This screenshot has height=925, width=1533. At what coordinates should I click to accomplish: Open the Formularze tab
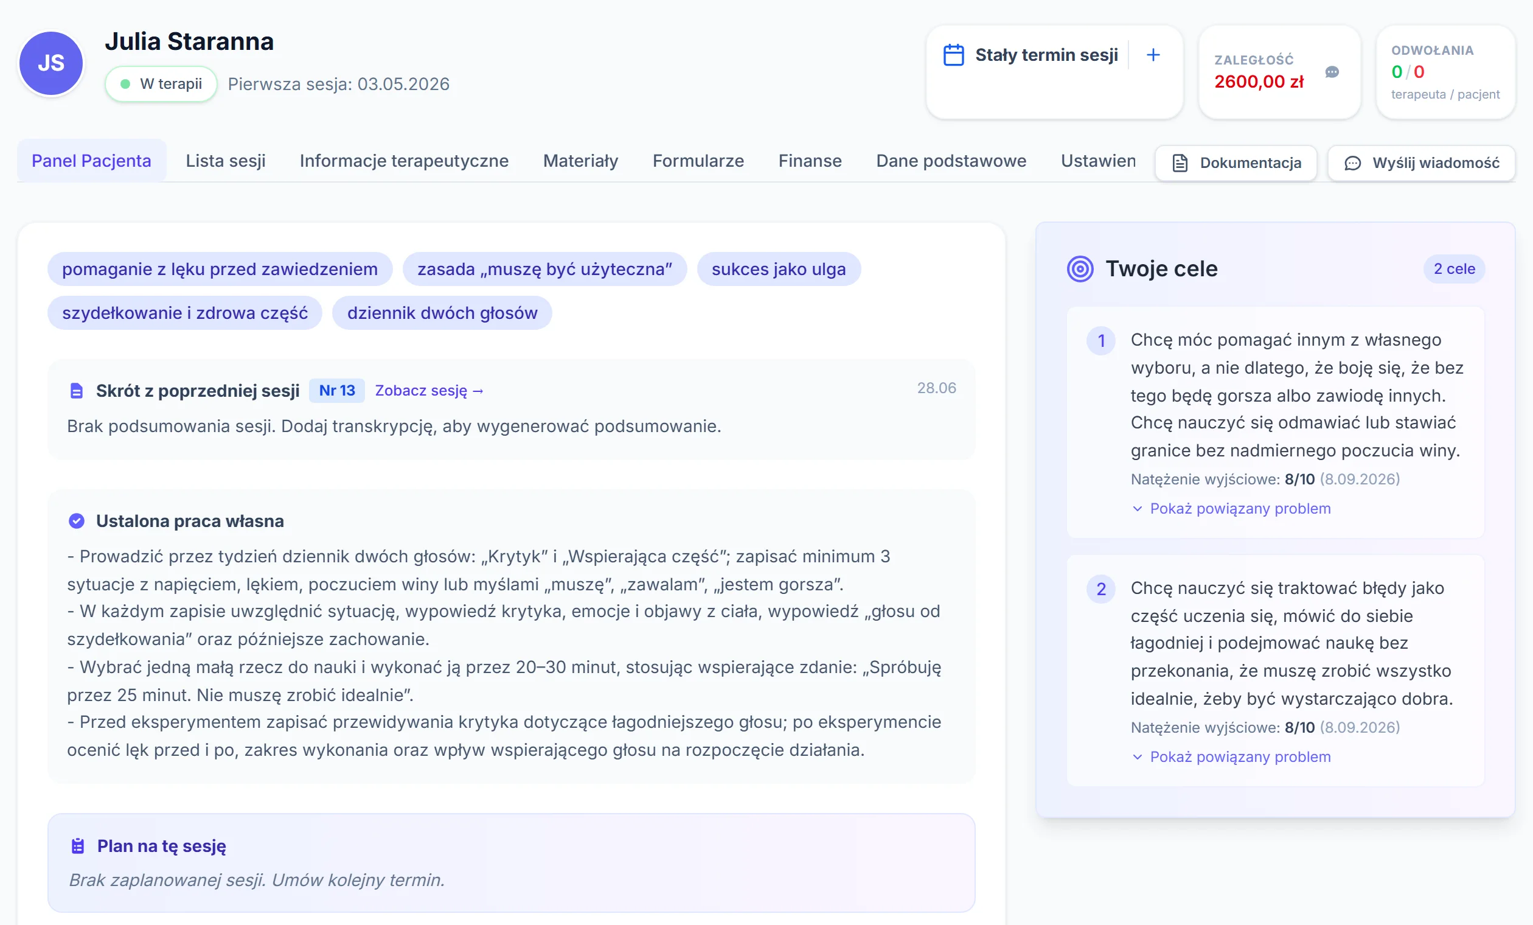pyautogui.click(x=698, y=161)
